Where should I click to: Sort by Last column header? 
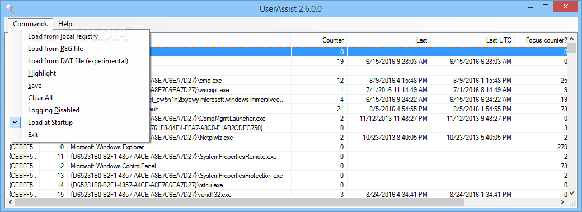click(x=388, y=40)
